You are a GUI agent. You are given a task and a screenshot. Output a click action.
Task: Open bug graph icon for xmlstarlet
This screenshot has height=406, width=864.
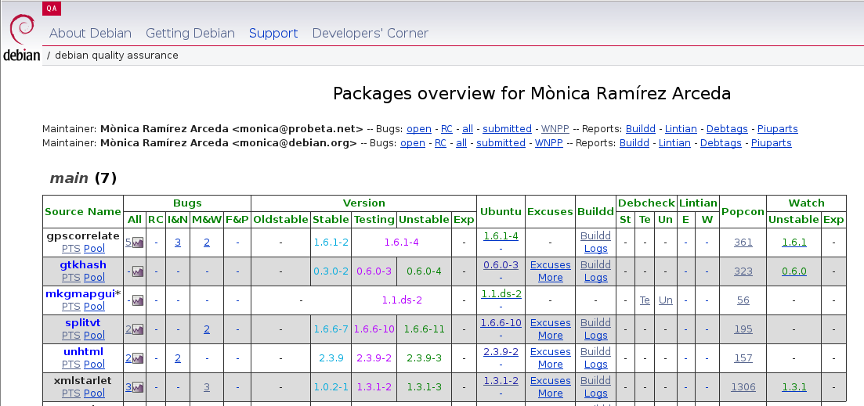click(138, 387)
